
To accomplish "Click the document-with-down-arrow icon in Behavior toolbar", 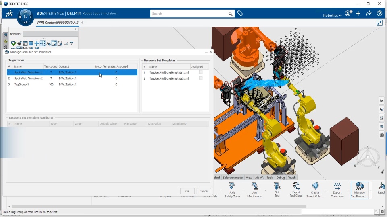I will (60, 43).
